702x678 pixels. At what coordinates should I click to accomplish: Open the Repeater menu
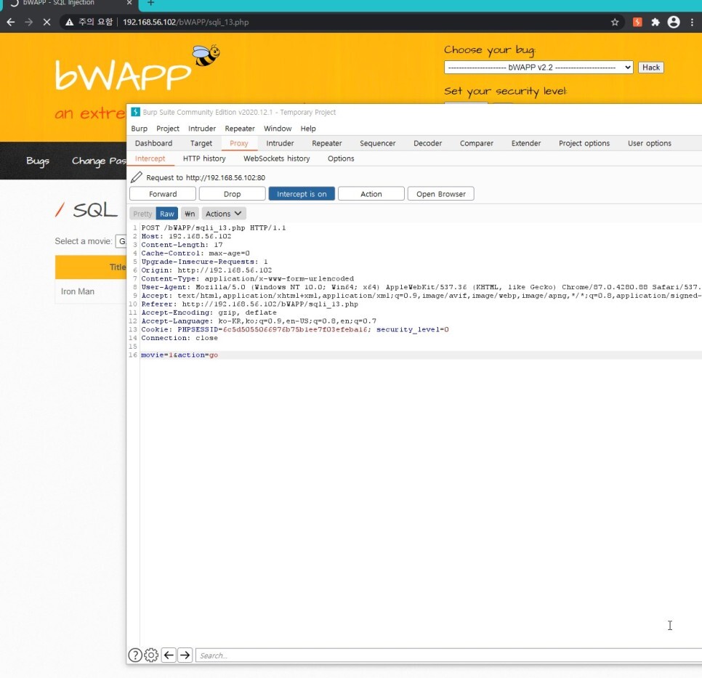pos(240,129)
